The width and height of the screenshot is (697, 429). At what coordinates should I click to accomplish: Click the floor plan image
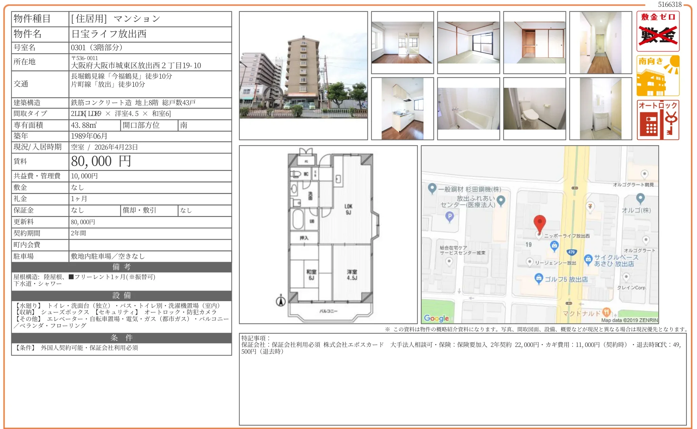pos(328,235)
